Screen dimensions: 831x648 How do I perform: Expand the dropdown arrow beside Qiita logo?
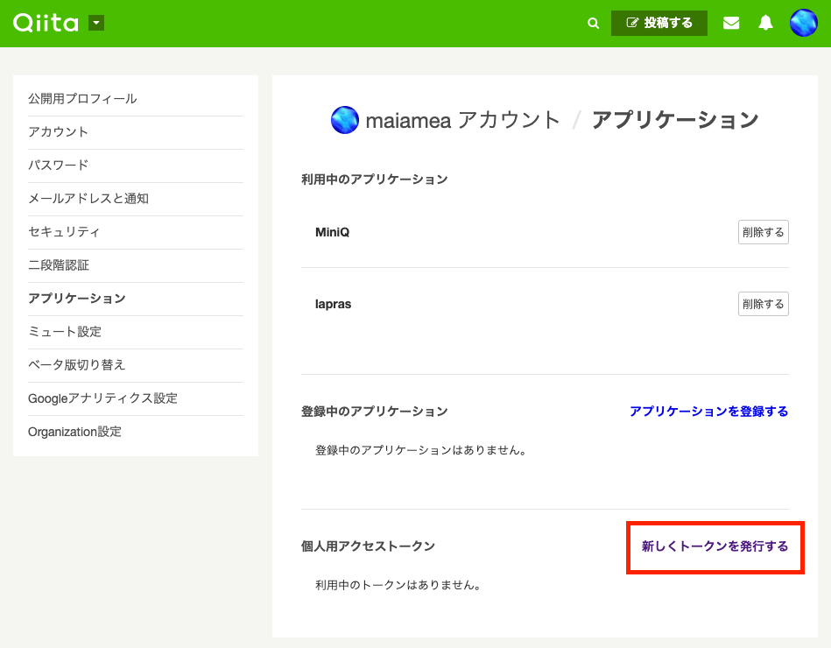96,23
